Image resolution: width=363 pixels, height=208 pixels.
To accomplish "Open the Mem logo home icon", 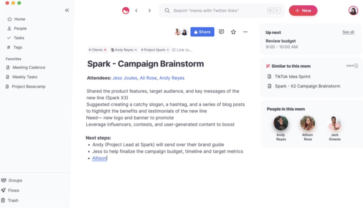I will [126, 10].
